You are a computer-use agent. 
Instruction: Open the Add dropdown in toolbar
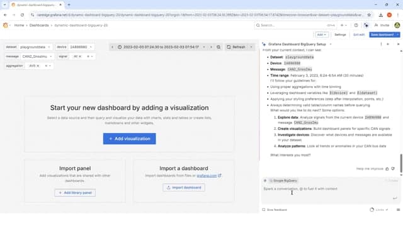tap(322, 35)
